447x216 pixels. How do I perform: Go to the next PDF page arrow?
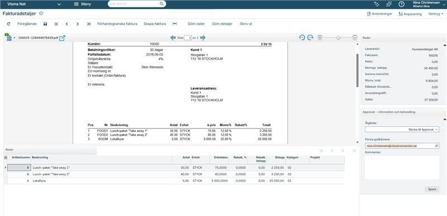tap(203, 37)
